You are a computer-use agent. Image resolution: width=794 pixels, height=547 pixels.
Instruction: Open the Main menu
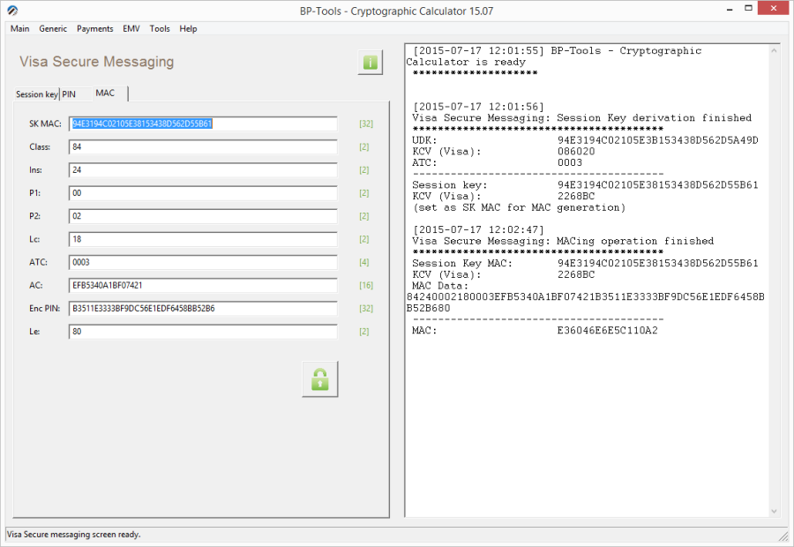click(x=19, y=28)
